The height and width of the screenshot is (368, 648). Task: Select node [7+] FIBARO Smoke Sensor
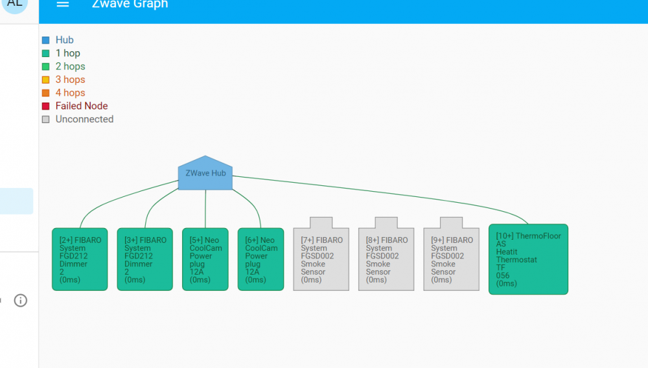(x=321, y=259)
